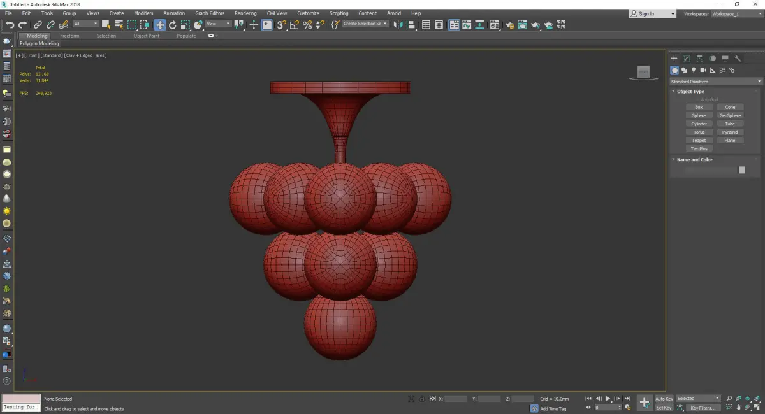Toggle the Ribbon display button

455,25
